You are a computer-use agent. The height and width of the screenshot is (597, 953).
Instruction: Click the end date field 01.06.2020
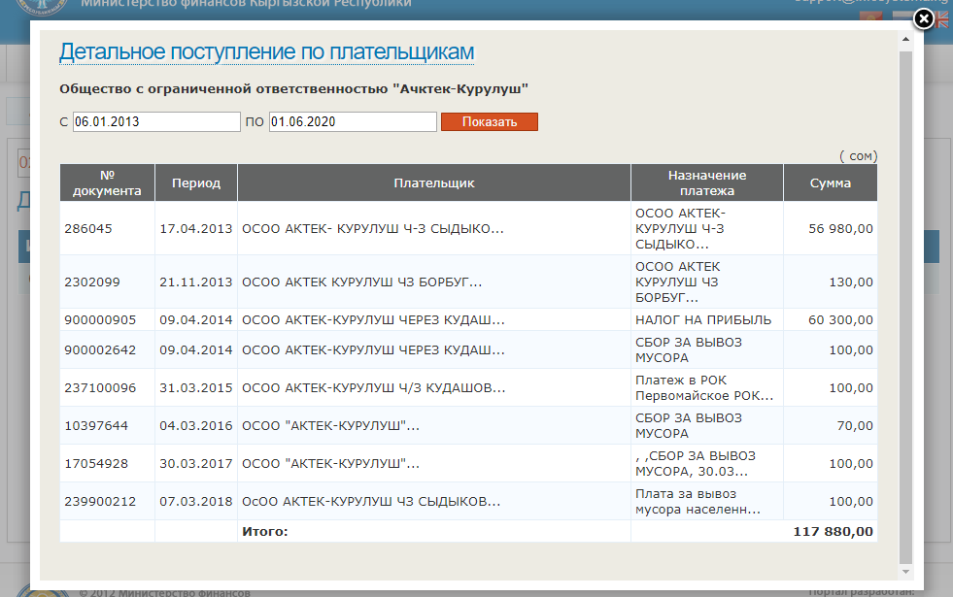pos(352,122)
